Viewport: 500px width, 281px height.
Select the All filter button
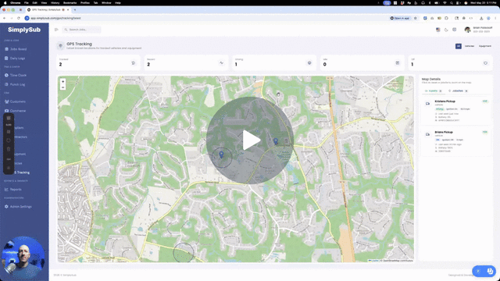[x=459, y=46]
